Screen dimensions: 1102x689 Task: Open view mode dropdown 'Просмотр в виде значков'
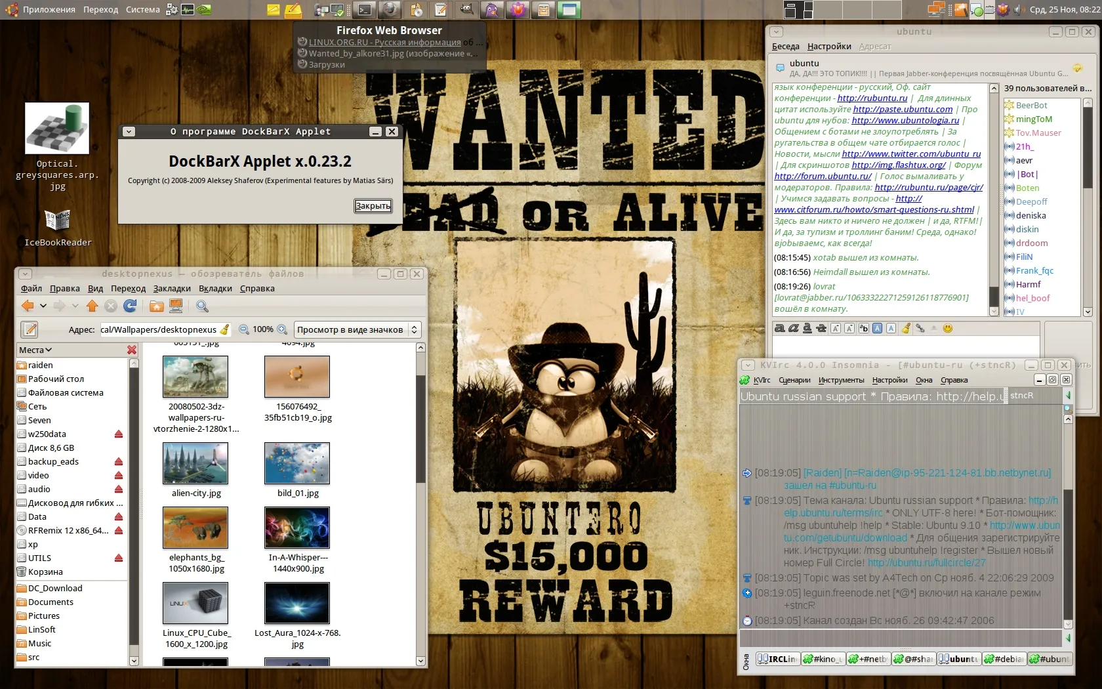pos(357,329)
